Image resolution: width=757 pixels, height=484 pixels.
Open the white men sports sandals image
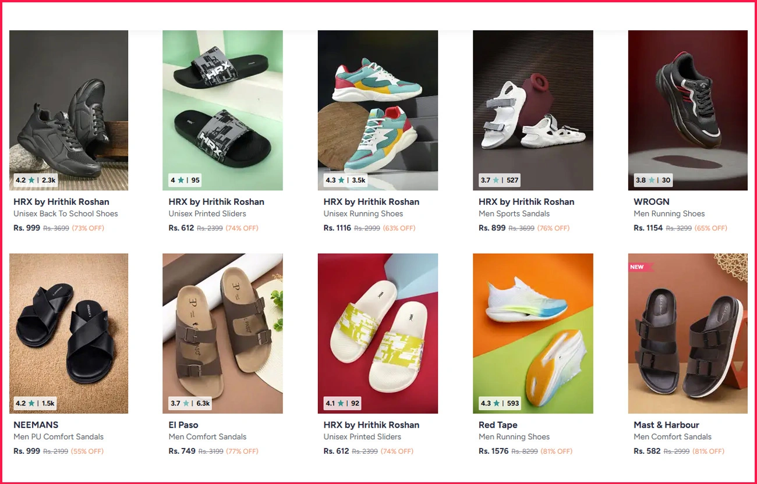pos(533,110)
